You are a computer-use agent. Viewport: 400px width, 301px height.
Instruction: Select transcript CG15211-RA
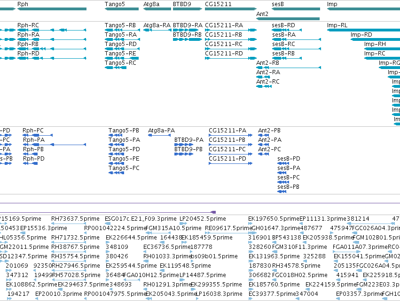(x=231, y=30)
